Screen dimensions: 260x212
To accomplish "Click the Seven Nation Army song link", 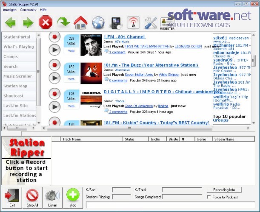I will 139,75.
